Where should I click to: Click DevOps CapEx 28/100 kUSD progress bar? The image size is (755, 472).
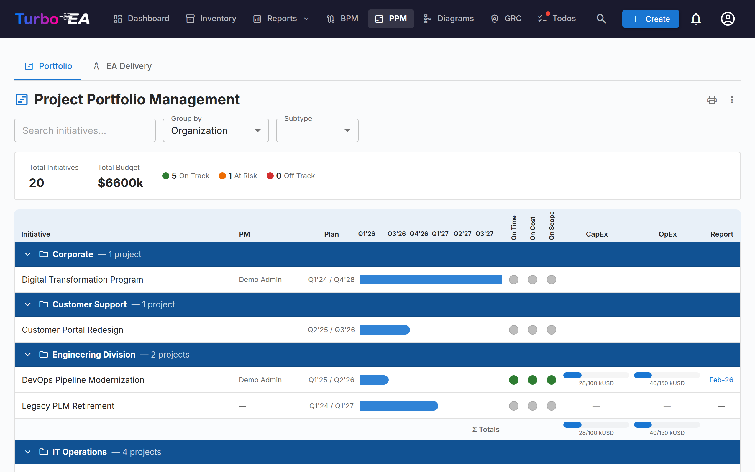pos(596,375)
